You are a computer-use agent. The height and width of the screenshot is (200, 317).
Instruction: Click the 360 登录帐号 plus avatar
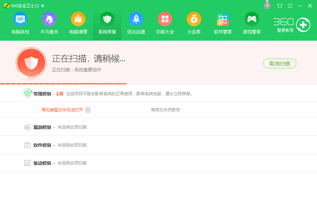303,25
